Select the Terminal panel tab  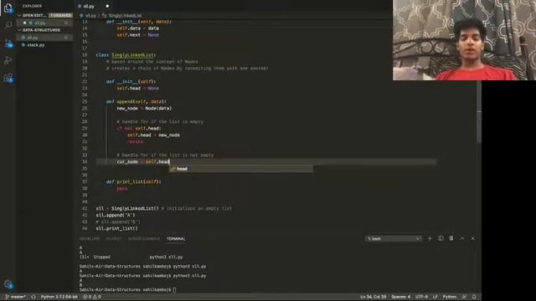coord(176,239)
